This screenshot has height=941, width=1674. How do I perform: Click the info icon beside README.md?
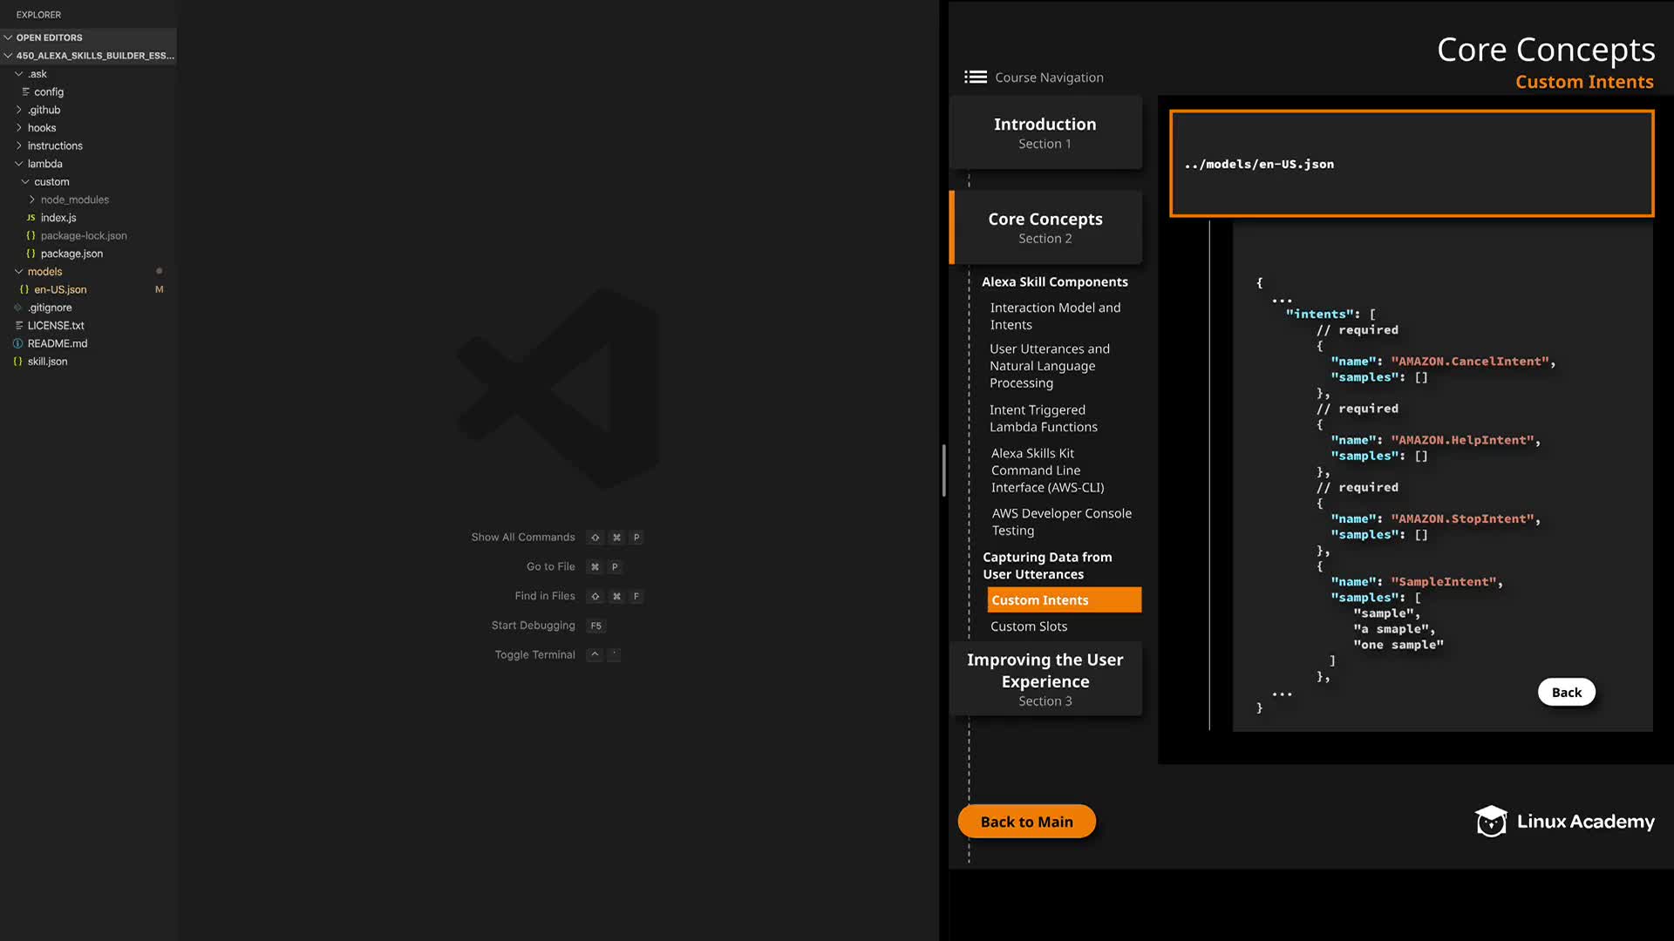click(17, 343)
